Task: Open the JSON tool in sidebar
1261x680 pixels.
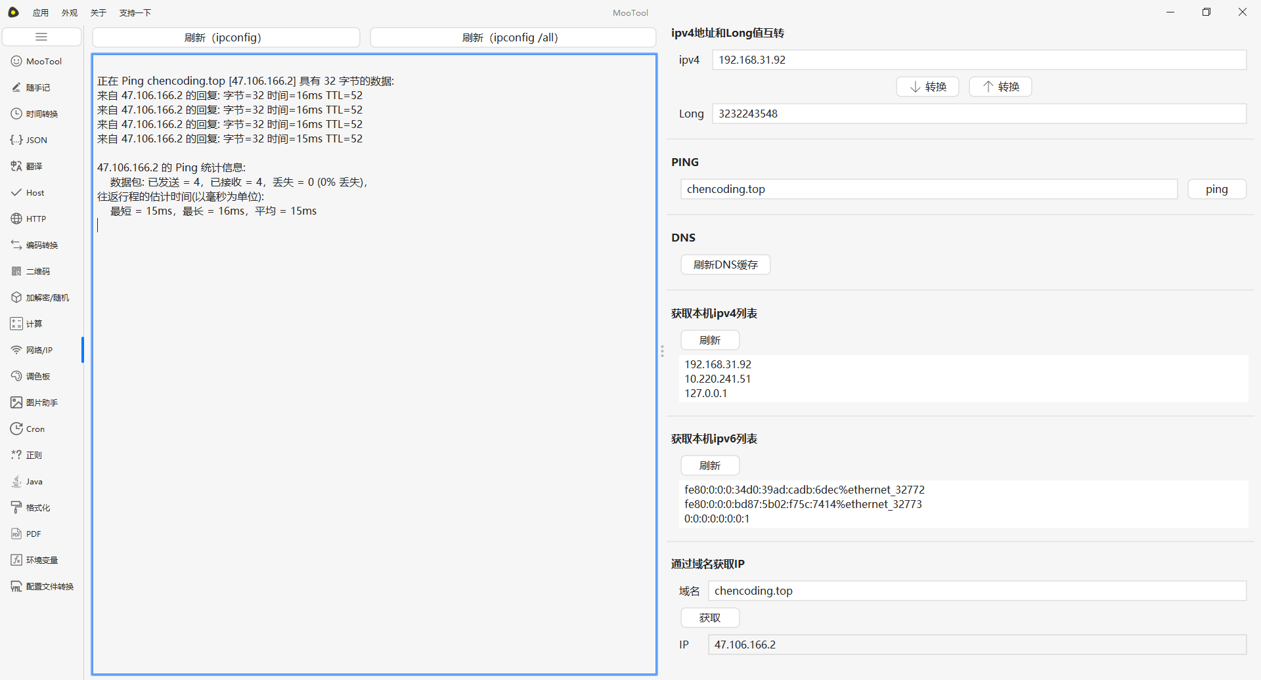Action: (36, 140)
